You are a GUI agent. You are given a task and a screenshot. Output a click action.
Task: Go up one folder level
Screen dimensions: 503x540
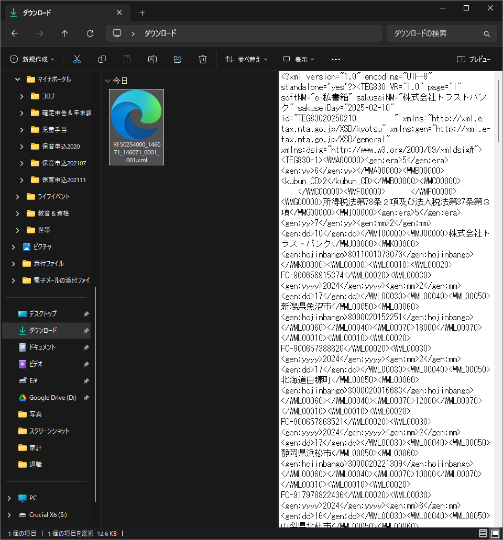[65, 33]
